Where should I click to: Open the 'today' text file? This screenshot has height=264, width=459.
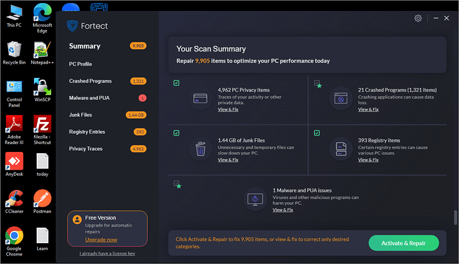click(42, 165)
